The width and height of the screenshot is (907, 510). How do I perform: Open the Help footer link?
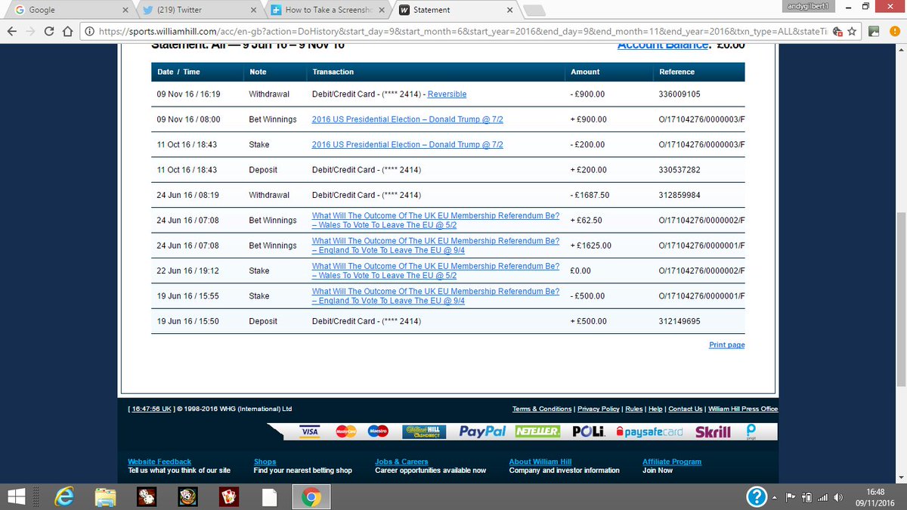click(655, 409)
